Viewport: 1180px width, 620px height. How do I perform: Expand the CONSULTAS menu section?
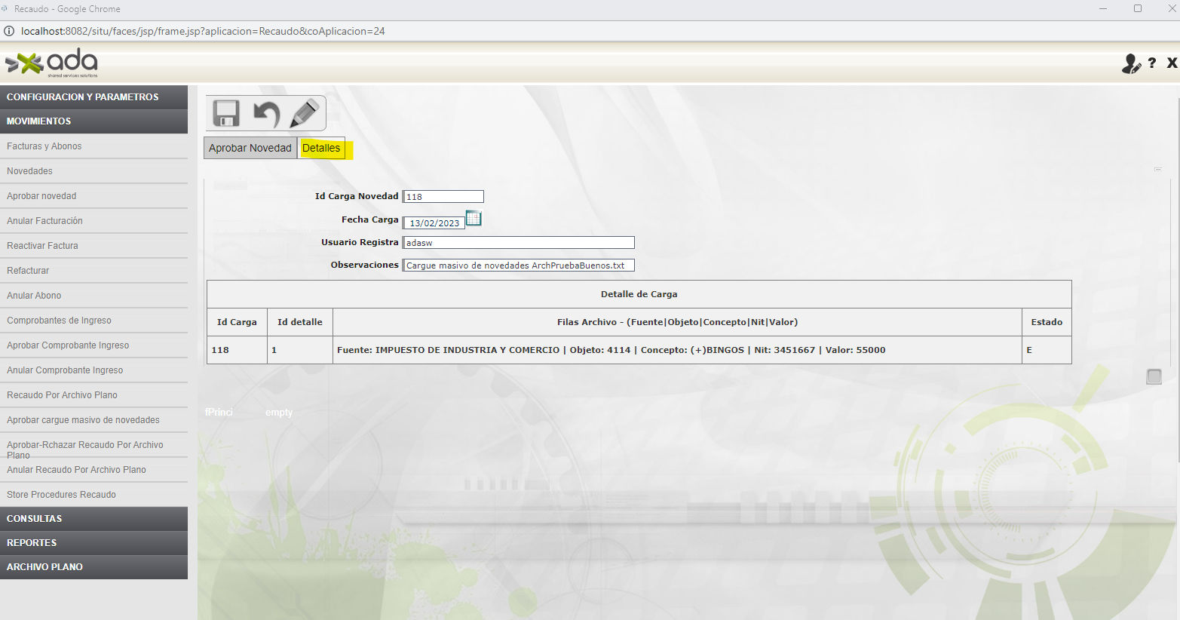(x=93, y=519)
